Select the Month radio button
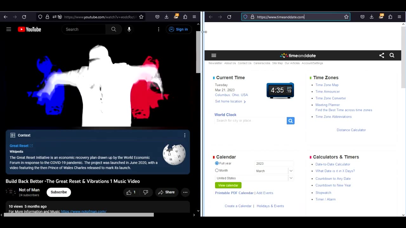The image size is (406, 228). tap(217, 170)
